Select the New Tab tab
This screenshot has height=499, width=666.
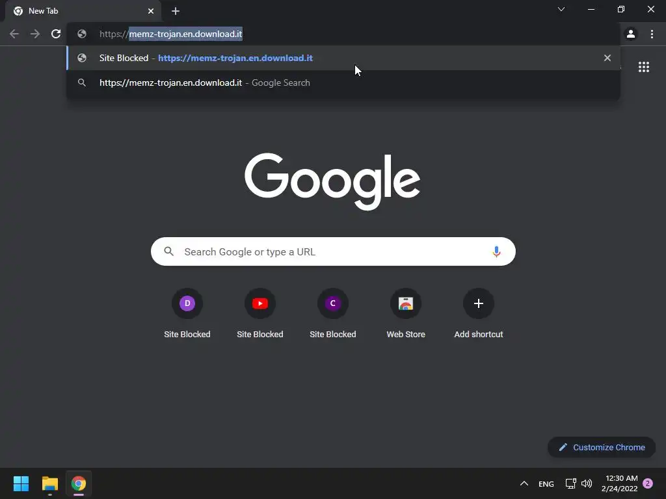tap(83, 11)
